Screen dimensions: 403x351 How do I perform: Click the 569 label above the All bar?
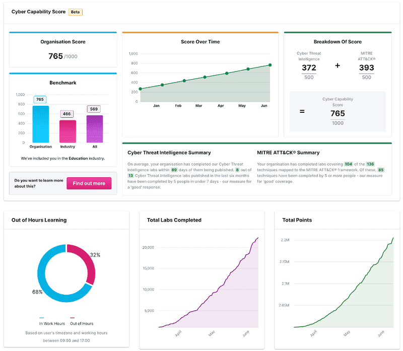coord(94,109)
